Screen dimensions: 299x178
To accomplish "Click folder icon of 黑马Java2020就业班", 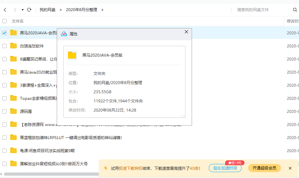I will tap(13, 72).
